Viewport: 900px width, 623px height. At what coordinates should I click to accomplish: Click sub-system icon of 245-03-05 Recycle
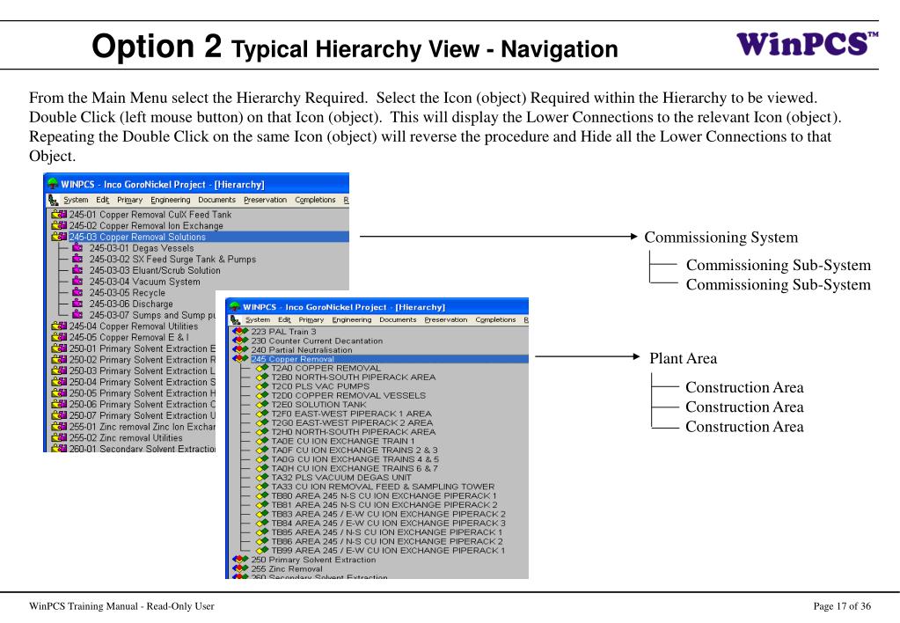pos(77,292)
